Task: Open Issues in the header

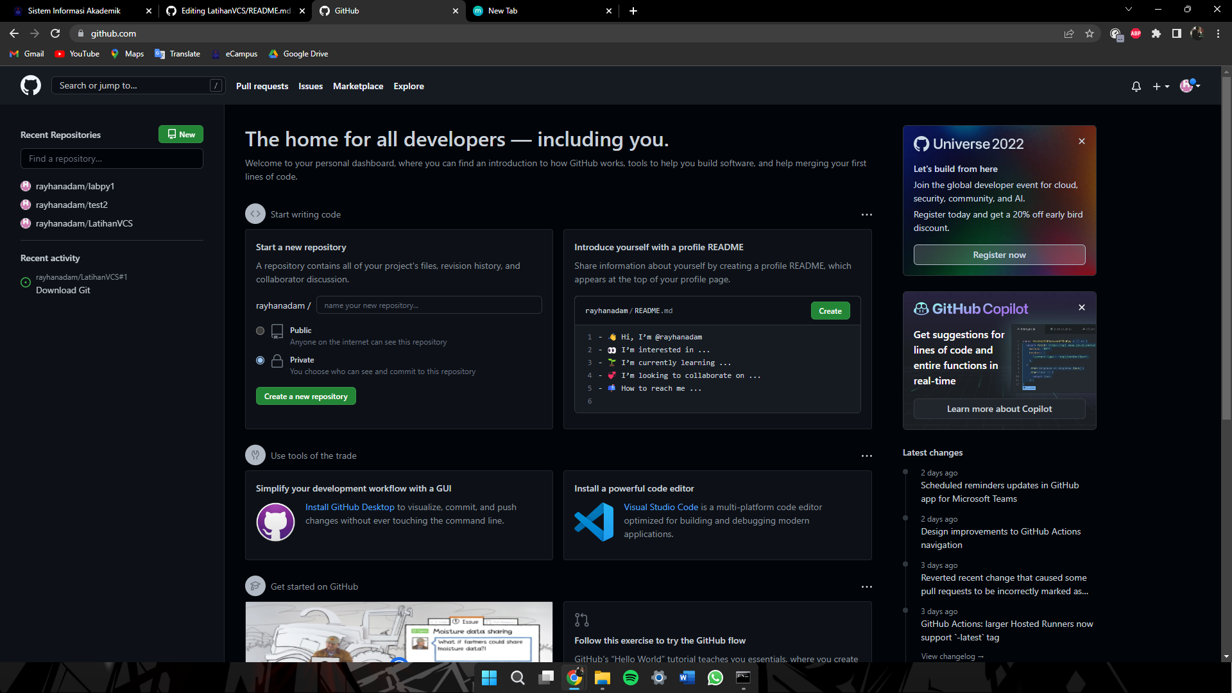Action: coord(311,86)
